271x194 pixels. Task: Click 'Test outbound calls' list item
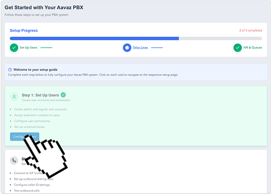tap(26, 191)
